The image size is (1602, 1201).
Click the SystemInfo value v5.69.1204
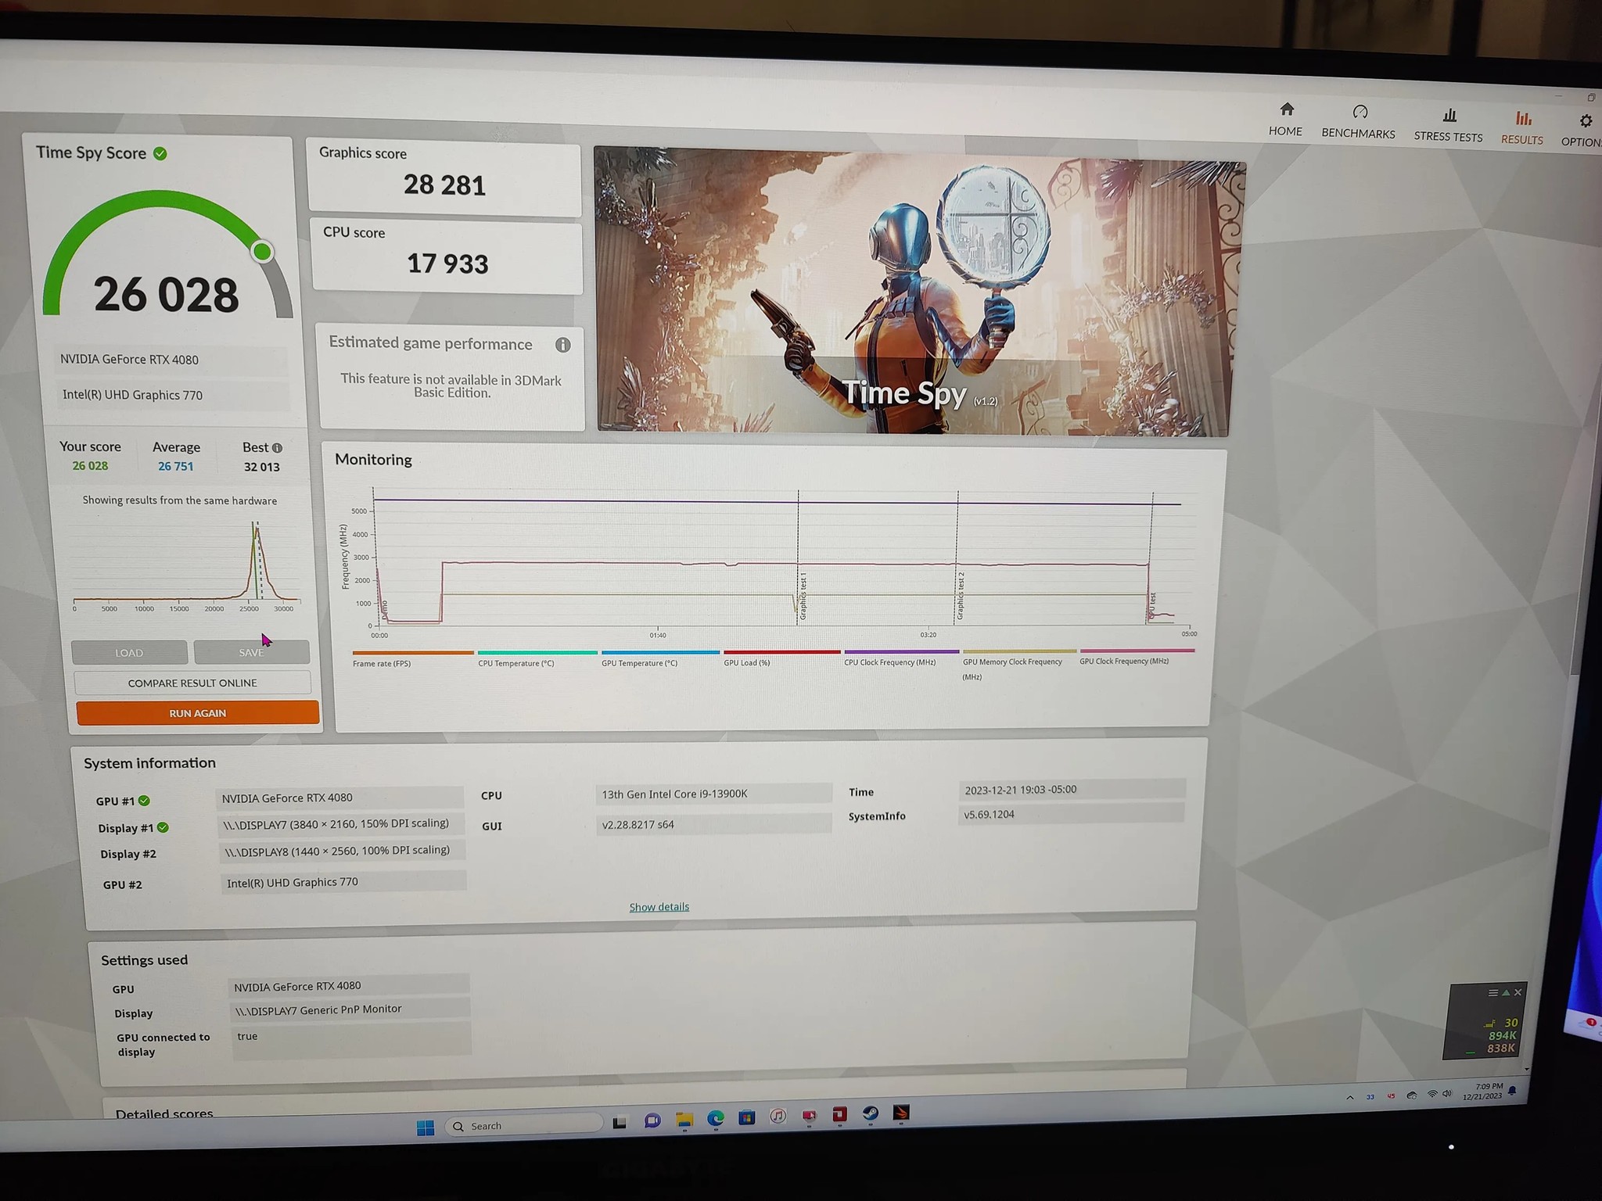pyautogui.click(x=1071, y=814)
